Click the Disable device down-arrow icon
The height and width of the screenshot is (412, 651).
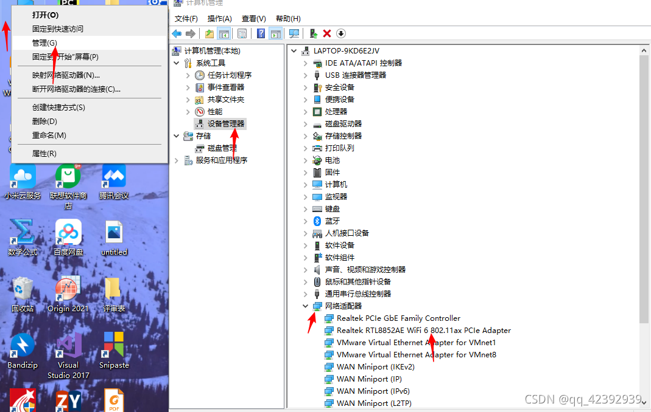point(341,33)
